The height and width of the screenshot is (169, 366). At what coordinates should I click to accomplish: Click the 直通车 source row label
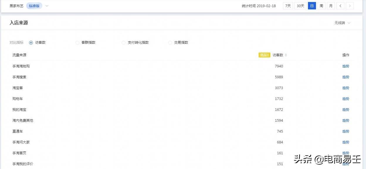[x=18, y=131]
